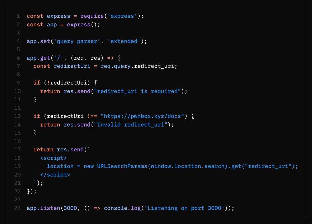312x224 pixels.
Task: Click the "https://pwnbox.xyz/docs" string
Action: click(142, 116)
